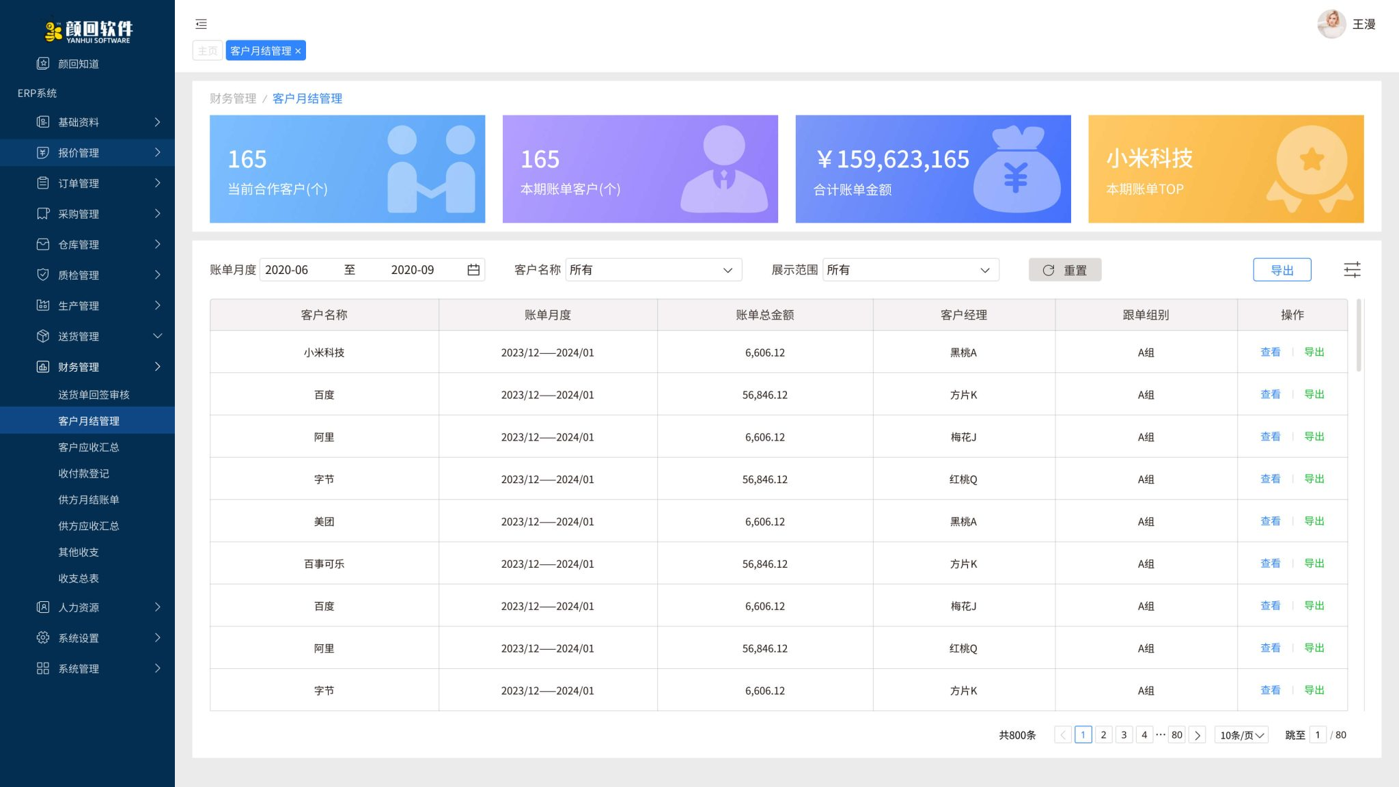Screen dimensions: 1399x787
Task: Click the 财务管理 chart icon
Action: pyautogui.click(x=42, y=367)
